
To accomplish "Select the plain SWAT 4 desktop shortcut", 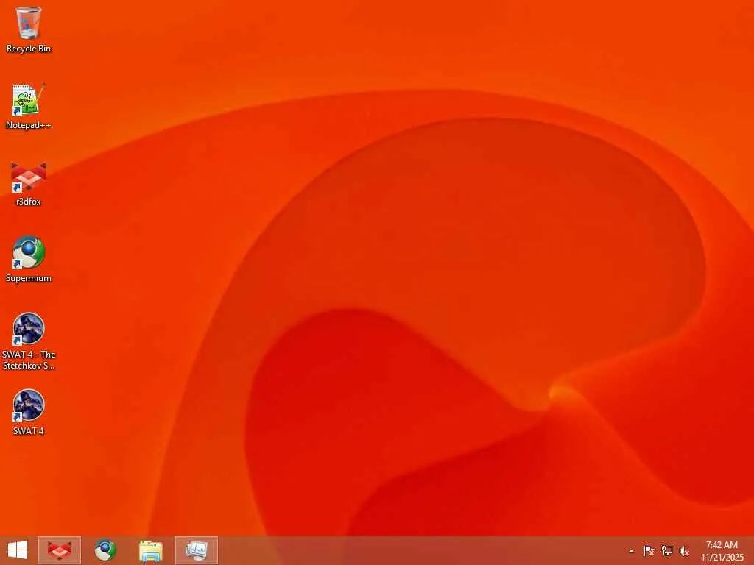I will pyautogui.click(x=29, y=412).
